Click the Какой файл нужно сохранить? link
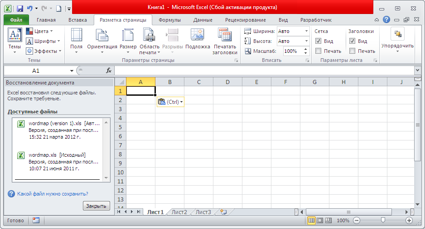Image resolution: width=425 pixels, height=229 pixels. click(x=53, y=194)
